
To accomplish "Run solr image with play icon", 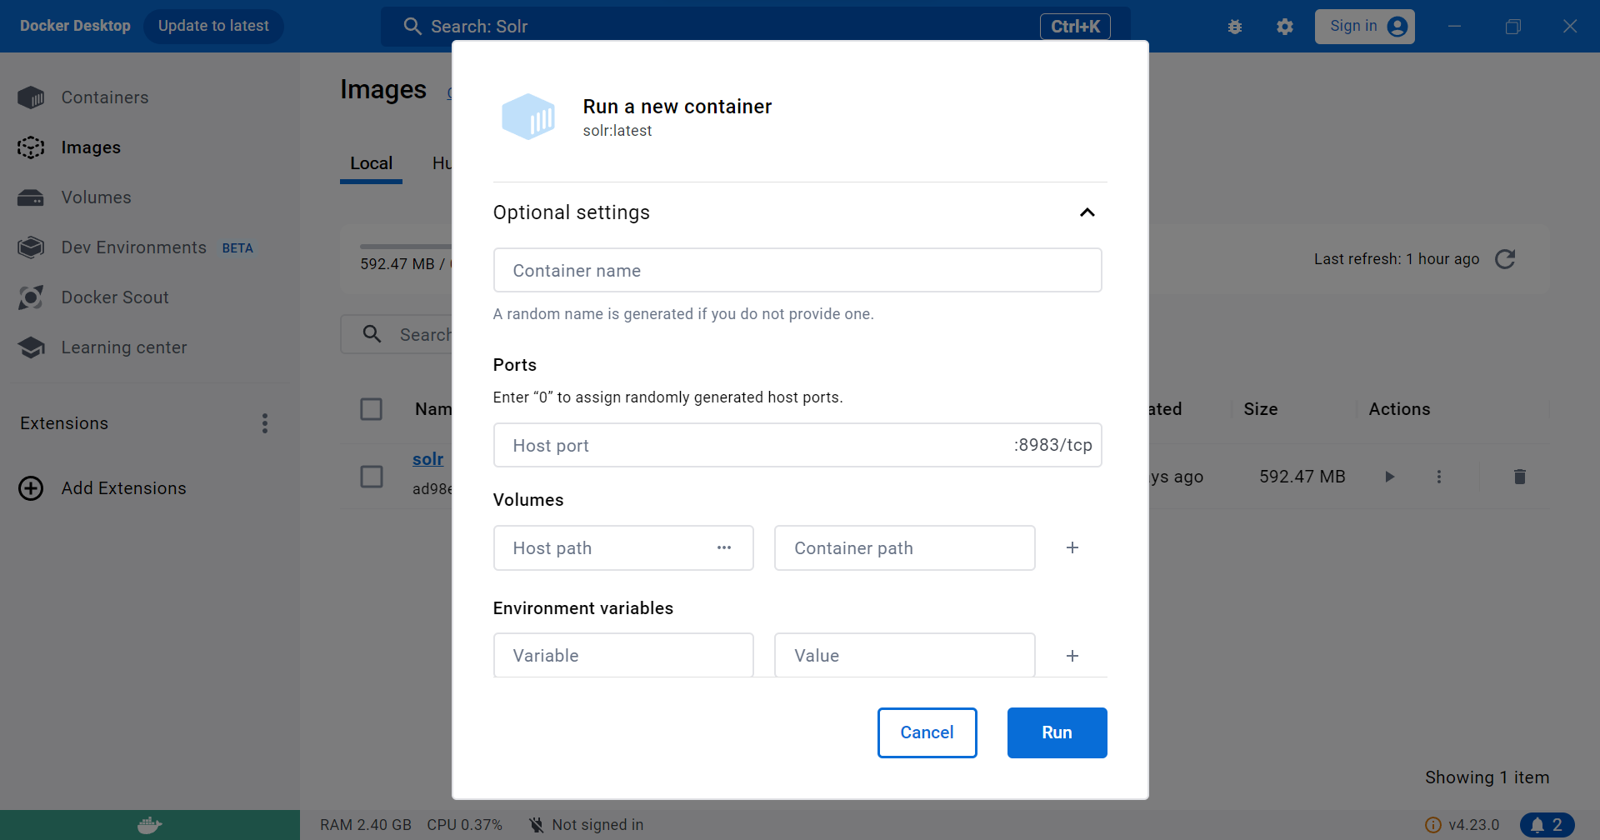I will [1389, 477].
